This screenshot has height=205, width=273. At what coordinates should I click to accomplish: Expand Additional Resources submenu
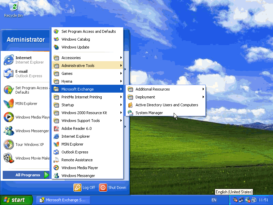pos(166,89)
